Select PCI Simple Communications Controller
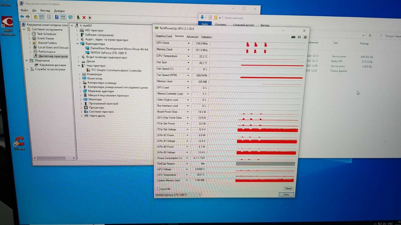 [117, 70]
